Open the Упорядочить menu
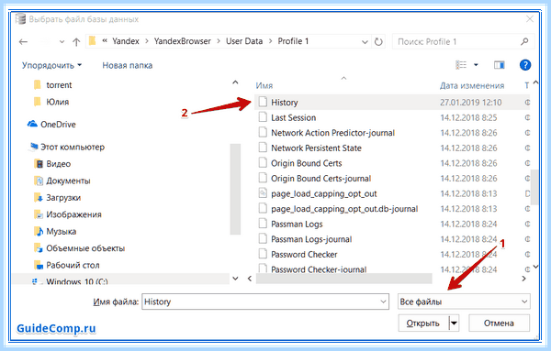This screenshot has height=351, width=551. (51, 65)
